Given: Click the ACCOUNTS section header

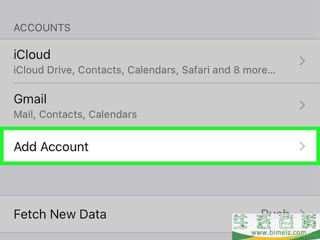Looking at the screenshot, I should 42,28.
